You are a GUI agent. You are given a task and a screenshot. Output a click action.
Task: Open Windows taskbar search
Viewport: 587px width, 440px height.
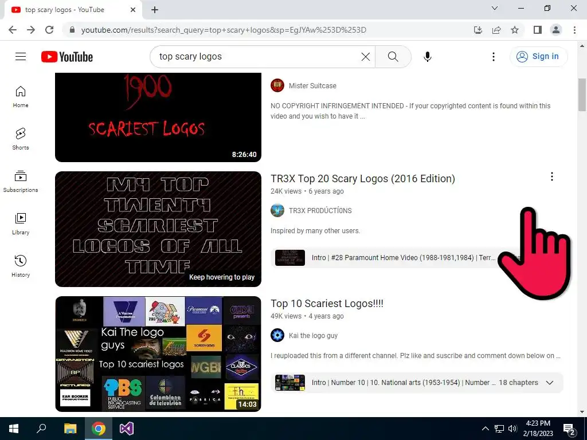pyautogui.click(x=41, y=429)
